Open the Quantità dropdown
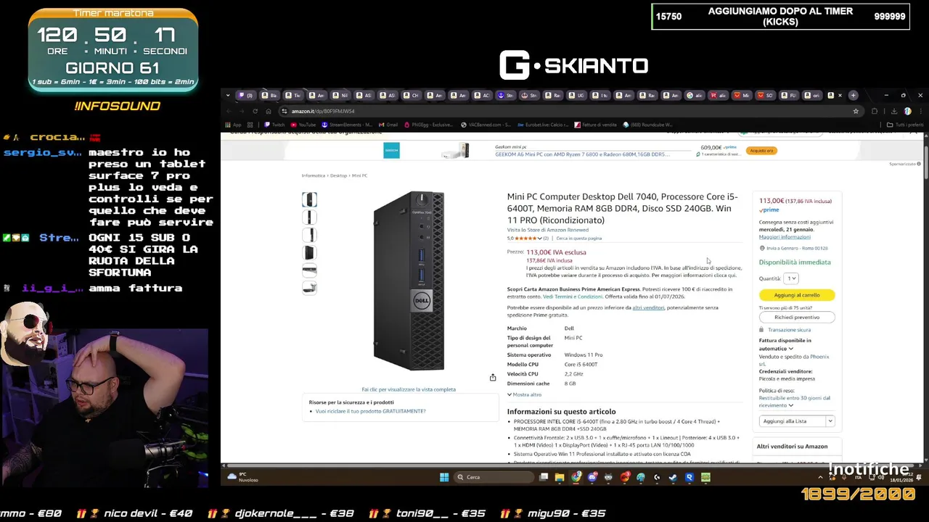Image resolution: width=929 pixels, height=522 pixels. point(790,278)
